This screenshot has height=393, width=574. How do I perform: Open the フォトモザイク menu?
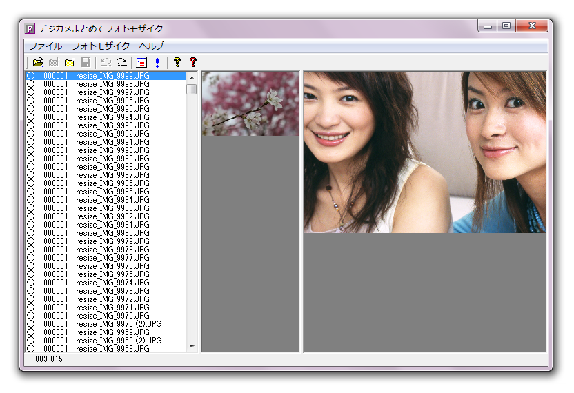point(101,46)
